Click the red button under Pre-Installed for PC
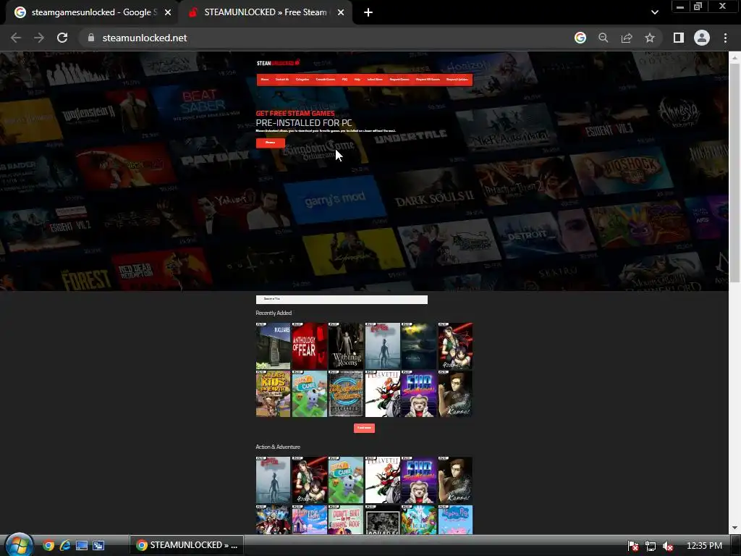741x556 pixels. [x=271, y=143]
